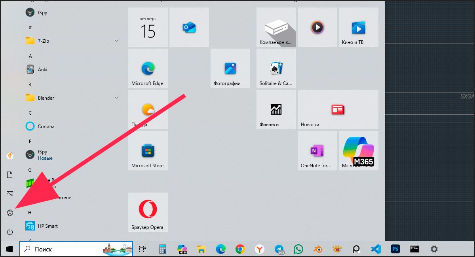Viewport: 475px width, 257px height.
Task: Open Pictures folder icon in Start left rail
Action: [10, 194]
